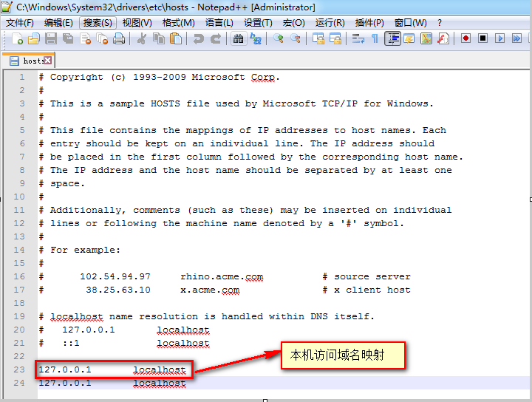This screenshot has width=532, height=402.
Task: Click 'For example:' on line 14
Action: click(x=85, y=251)
